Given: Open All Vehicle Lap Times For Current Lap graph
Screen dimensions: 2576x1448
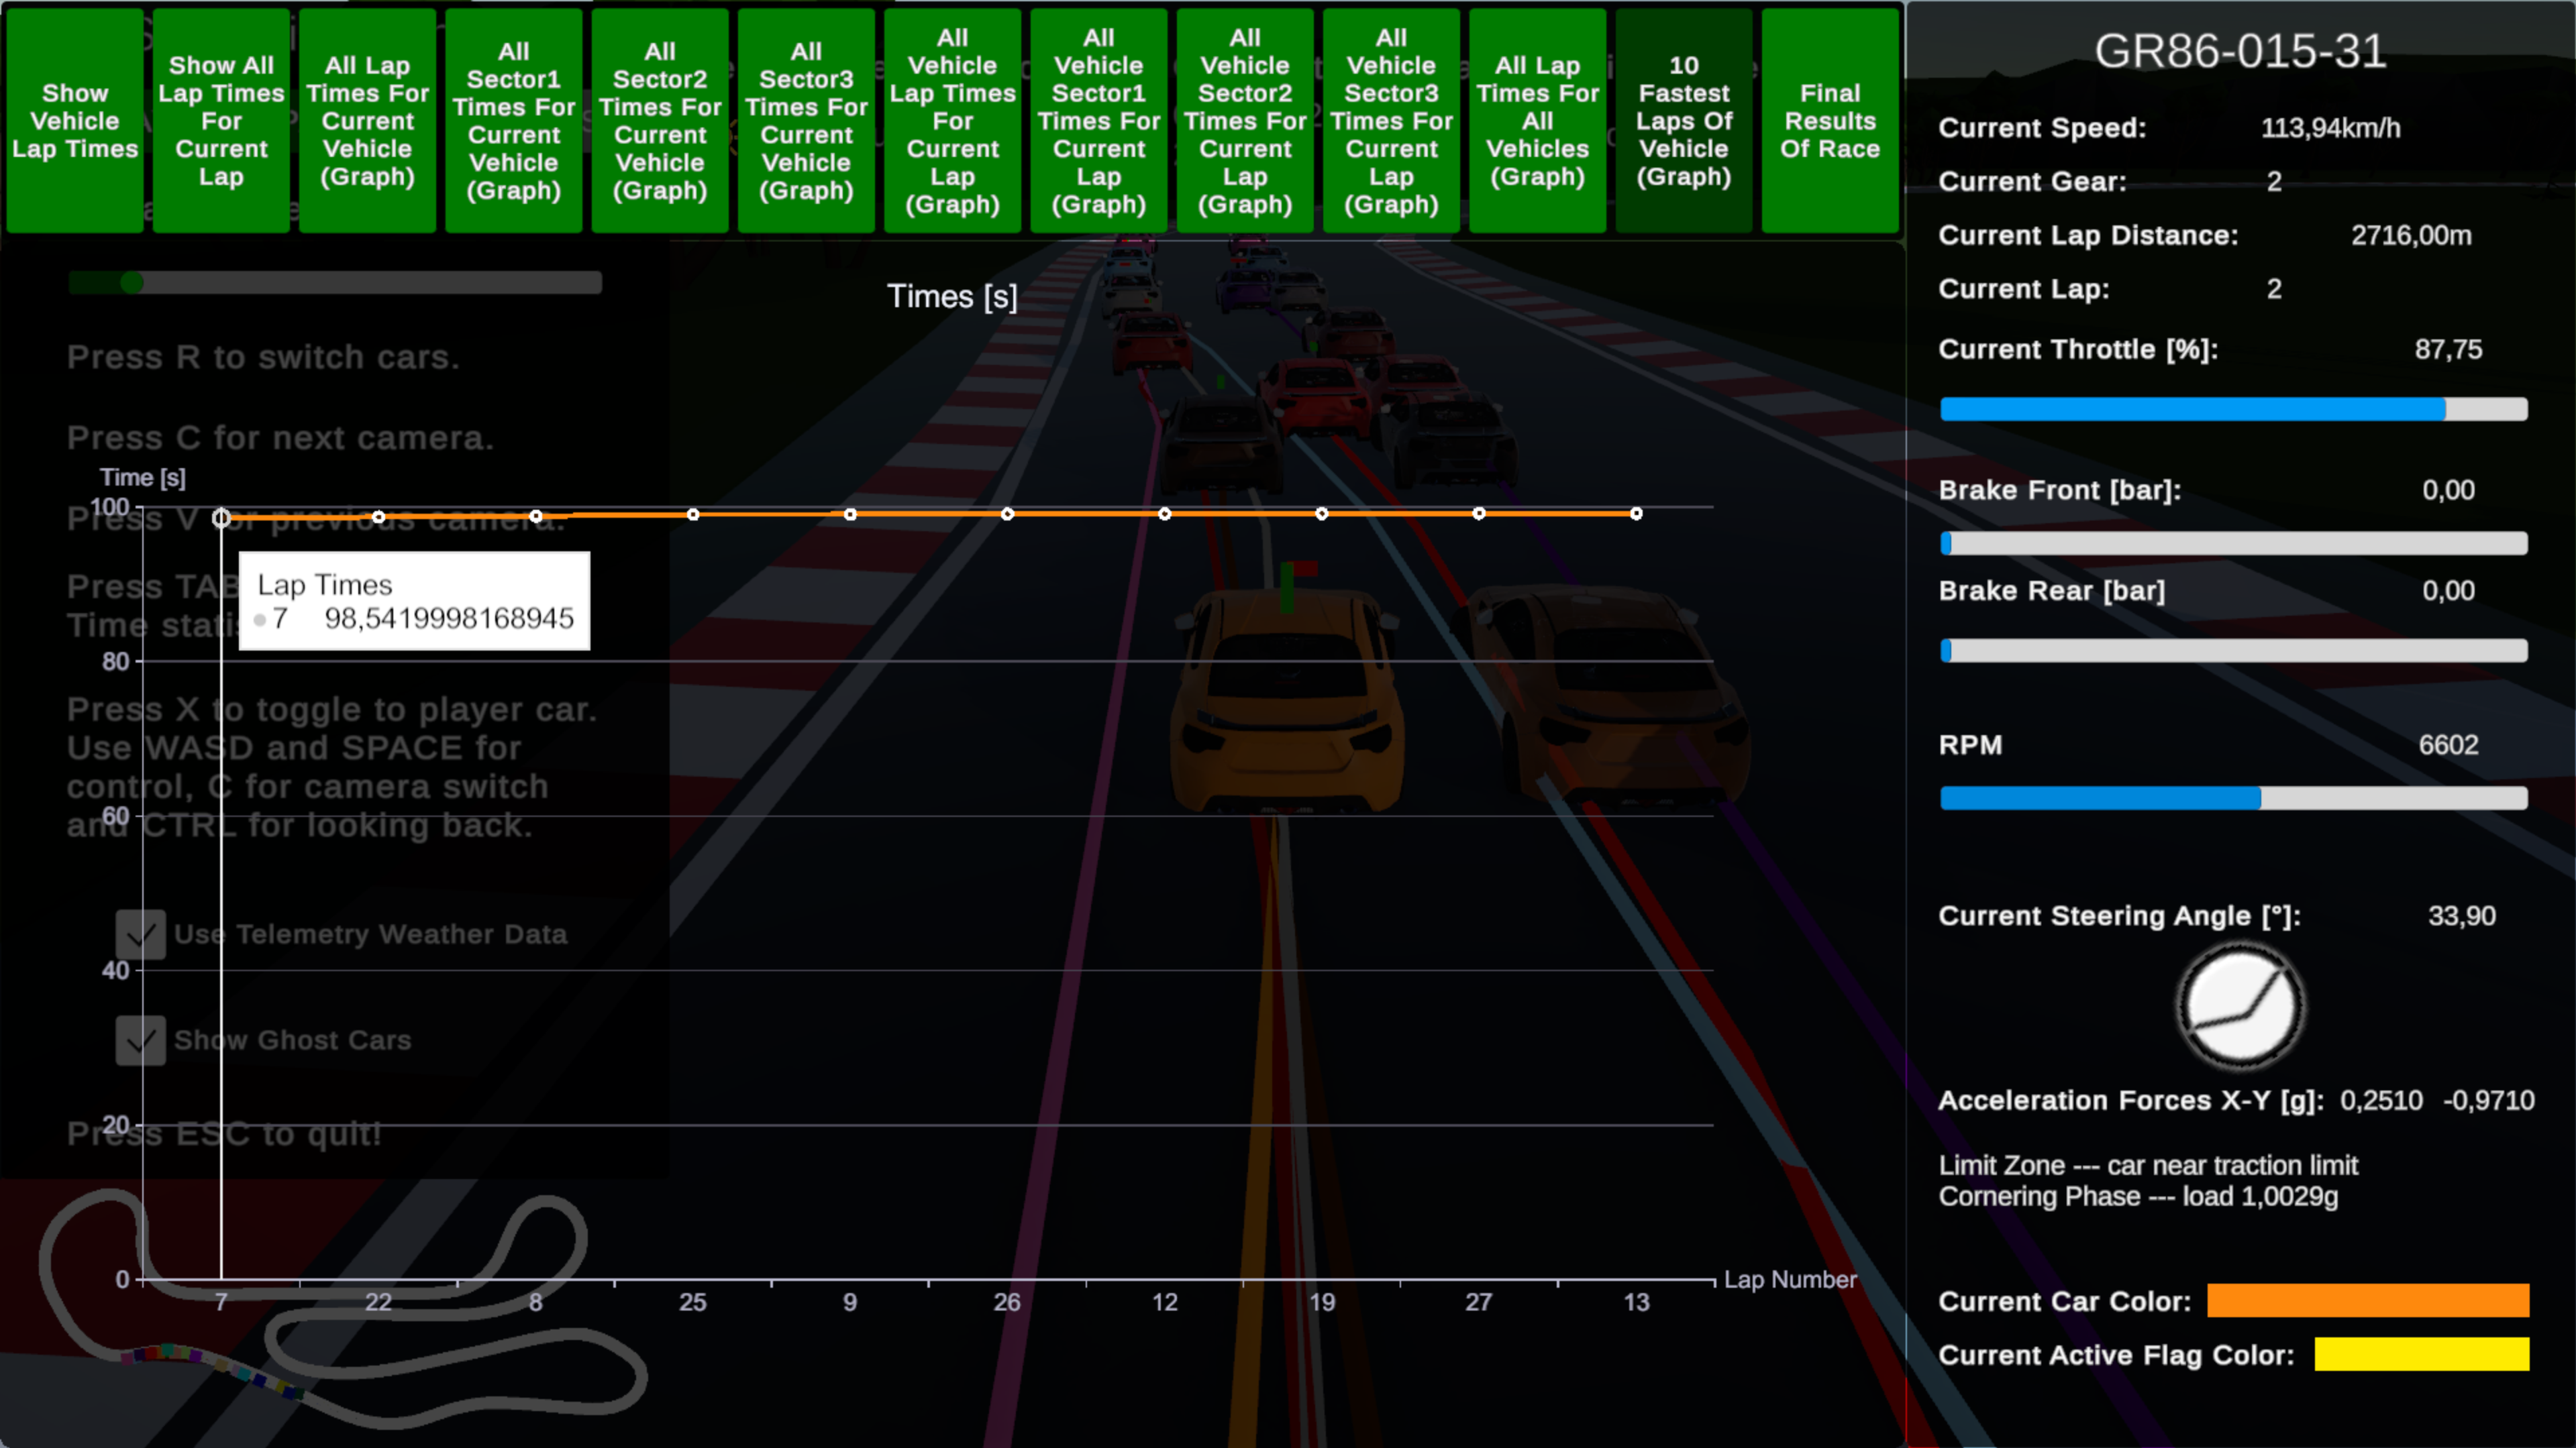Looking at the screenshot, I should (x=952, y=121).
